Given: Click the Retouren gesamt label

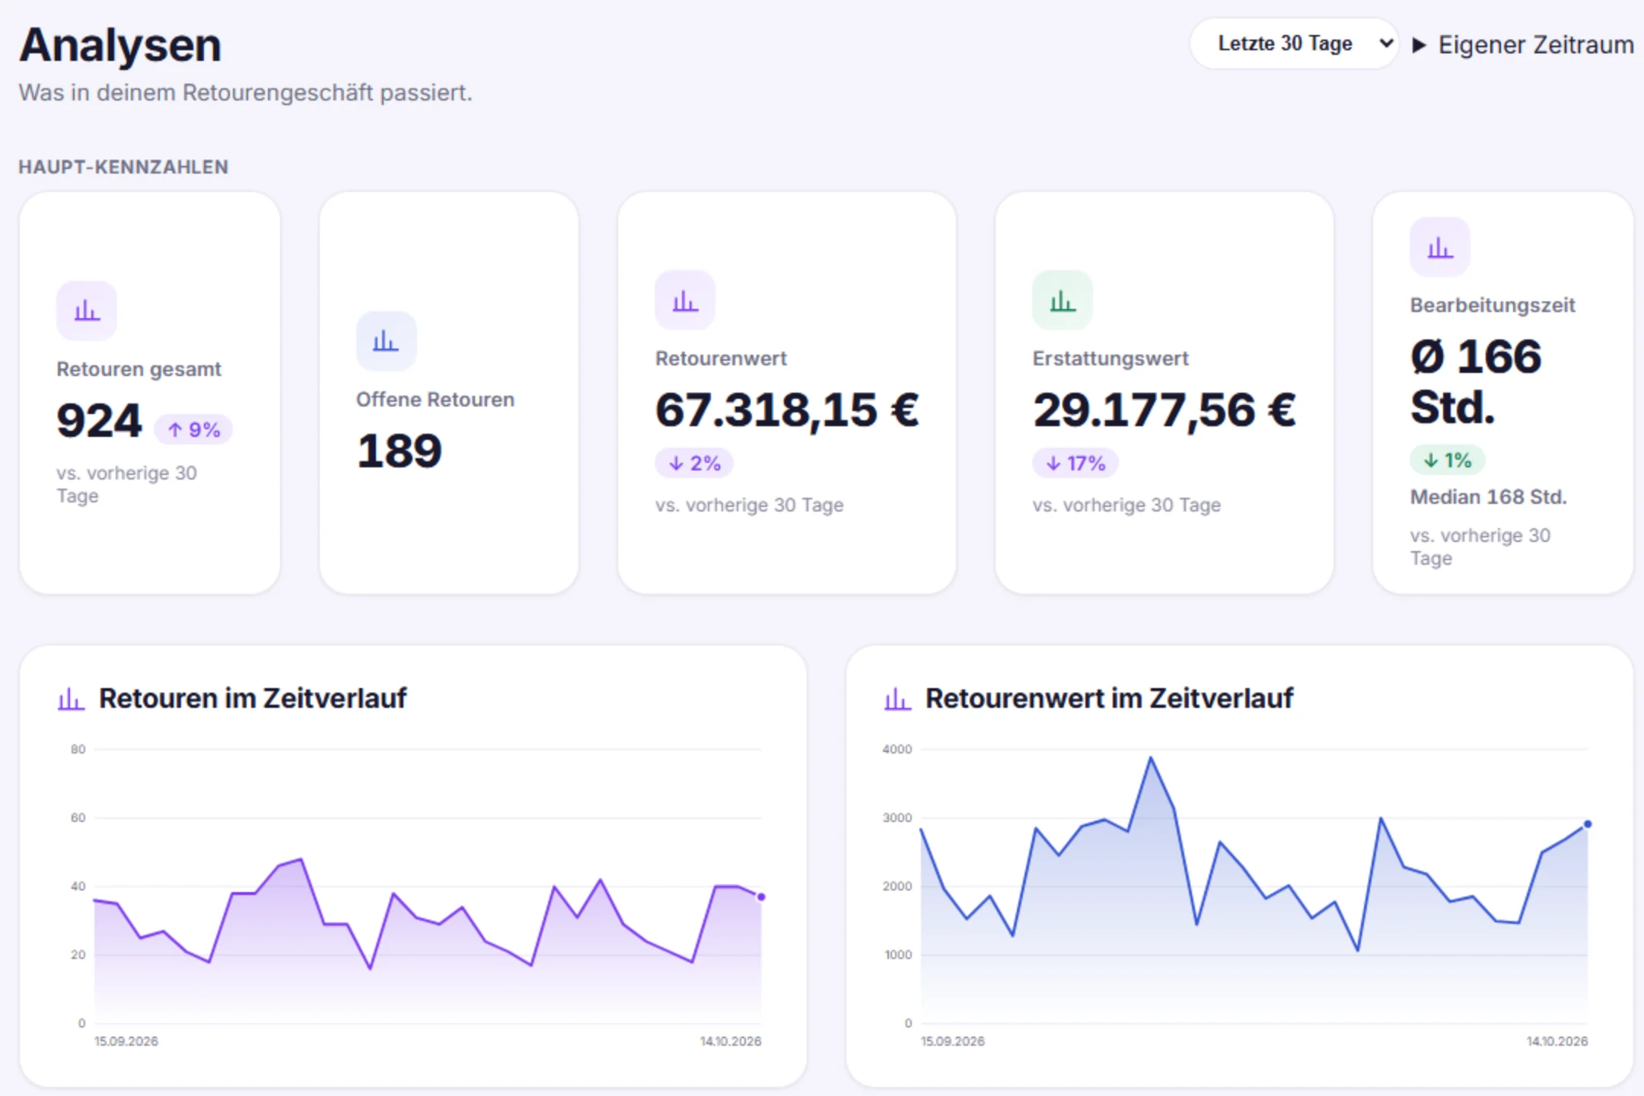Looking at the screenshot, I should (139, 369).
